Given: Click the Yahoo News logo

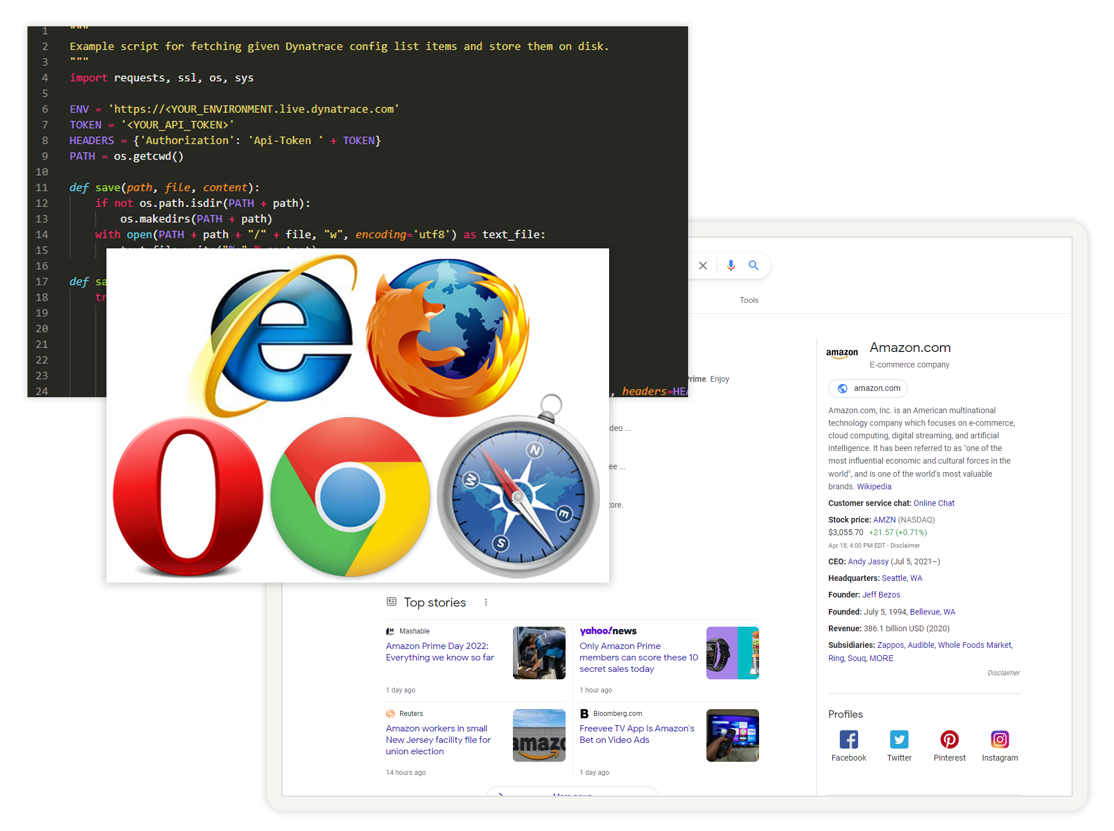Looking at the screenshot, I should [608, 631].
